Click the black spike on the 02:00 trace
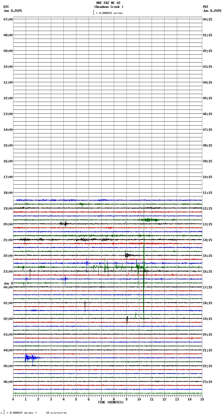This screenshot has height=416, width=223. (x=127, y=319)
